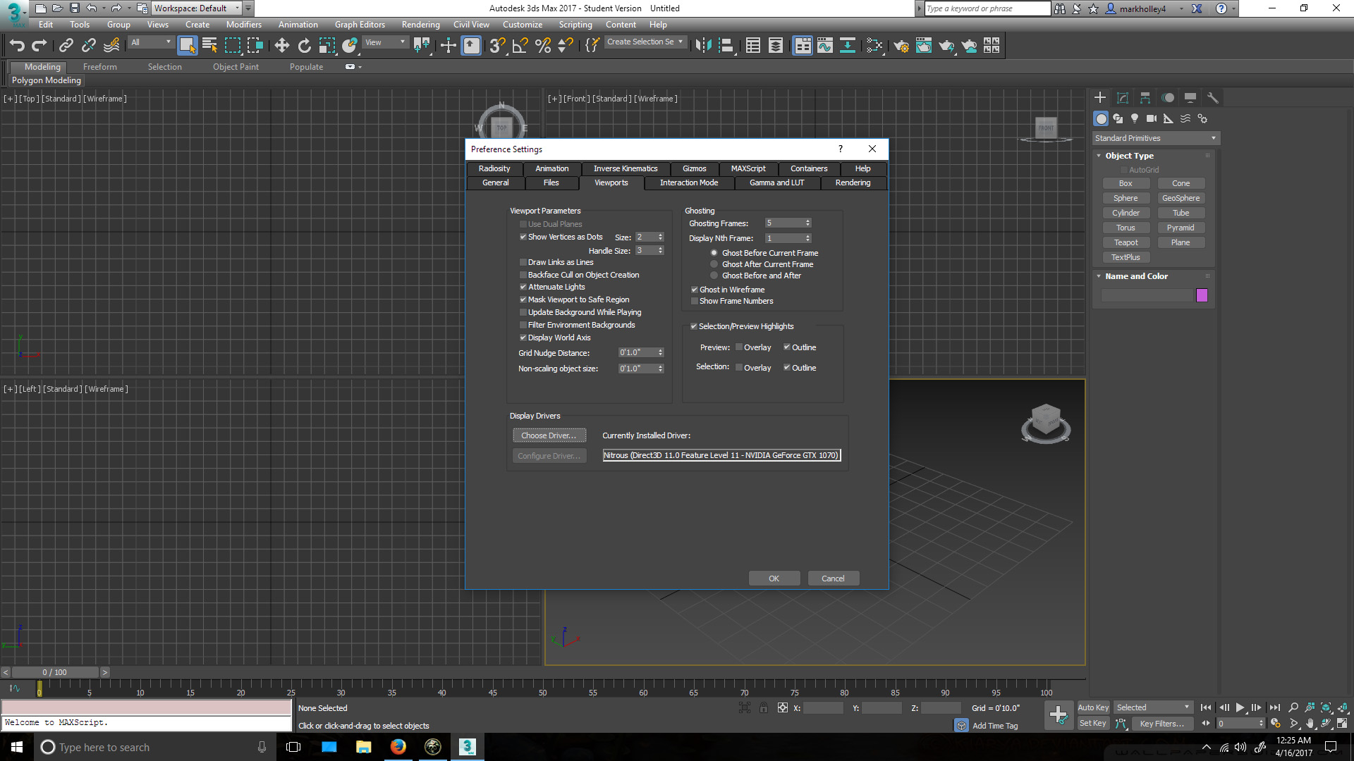Switch to the Files preferences tab
1354x761 pixels.
(x=551, y=182)
